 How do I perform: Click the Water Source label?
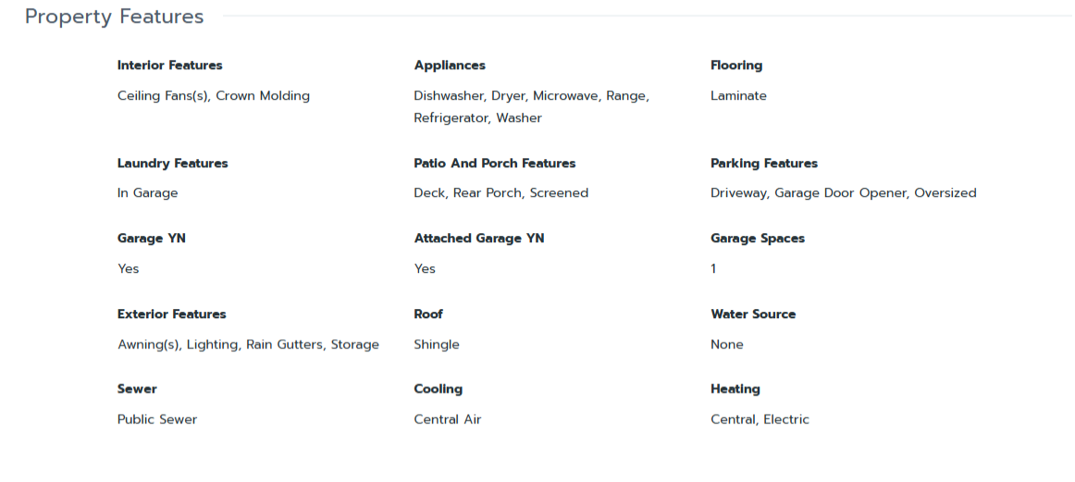coord(753,315)
